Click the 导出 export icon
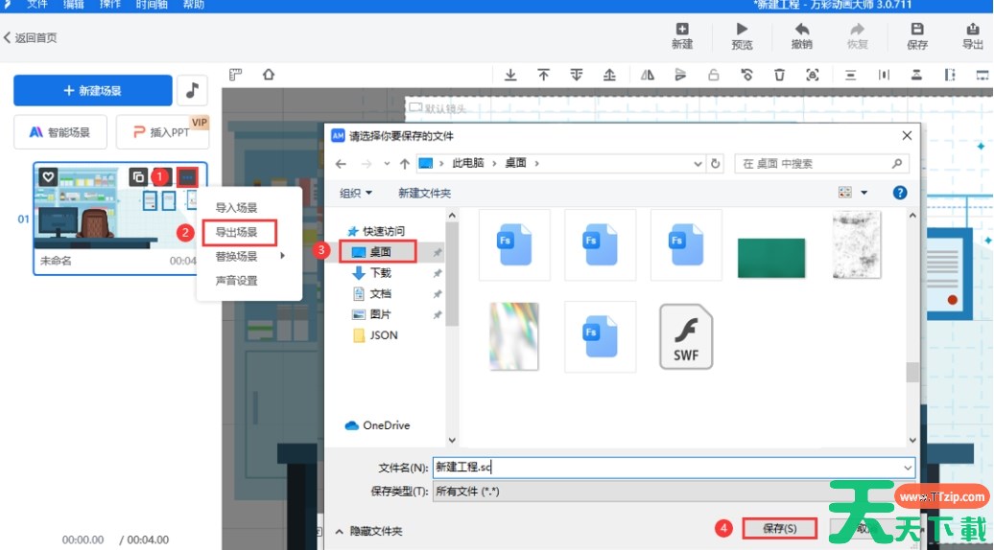The image size is (994, 550). pos(973,29)
